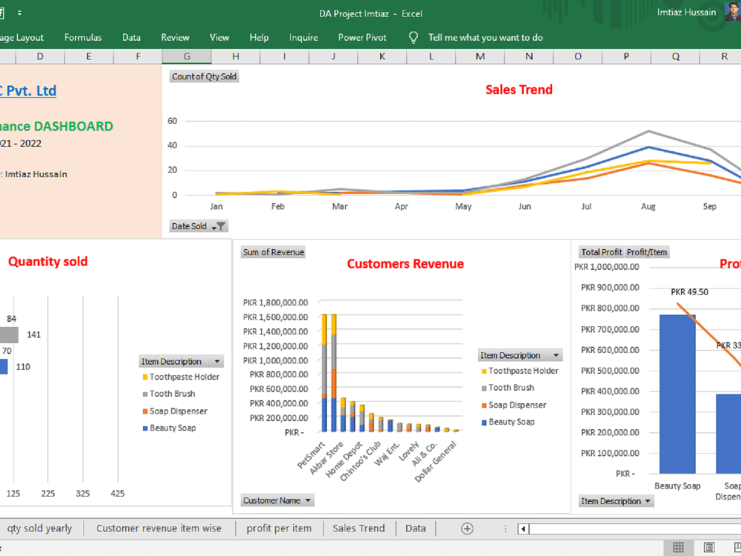Go to the Sales Trend sheet tab

click(x=359, y=528)
